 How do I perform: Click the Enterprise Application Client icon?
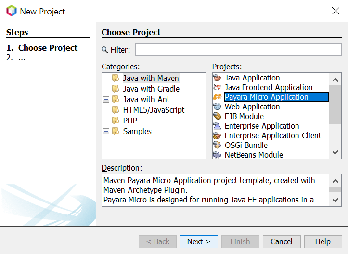coord(217,136)
